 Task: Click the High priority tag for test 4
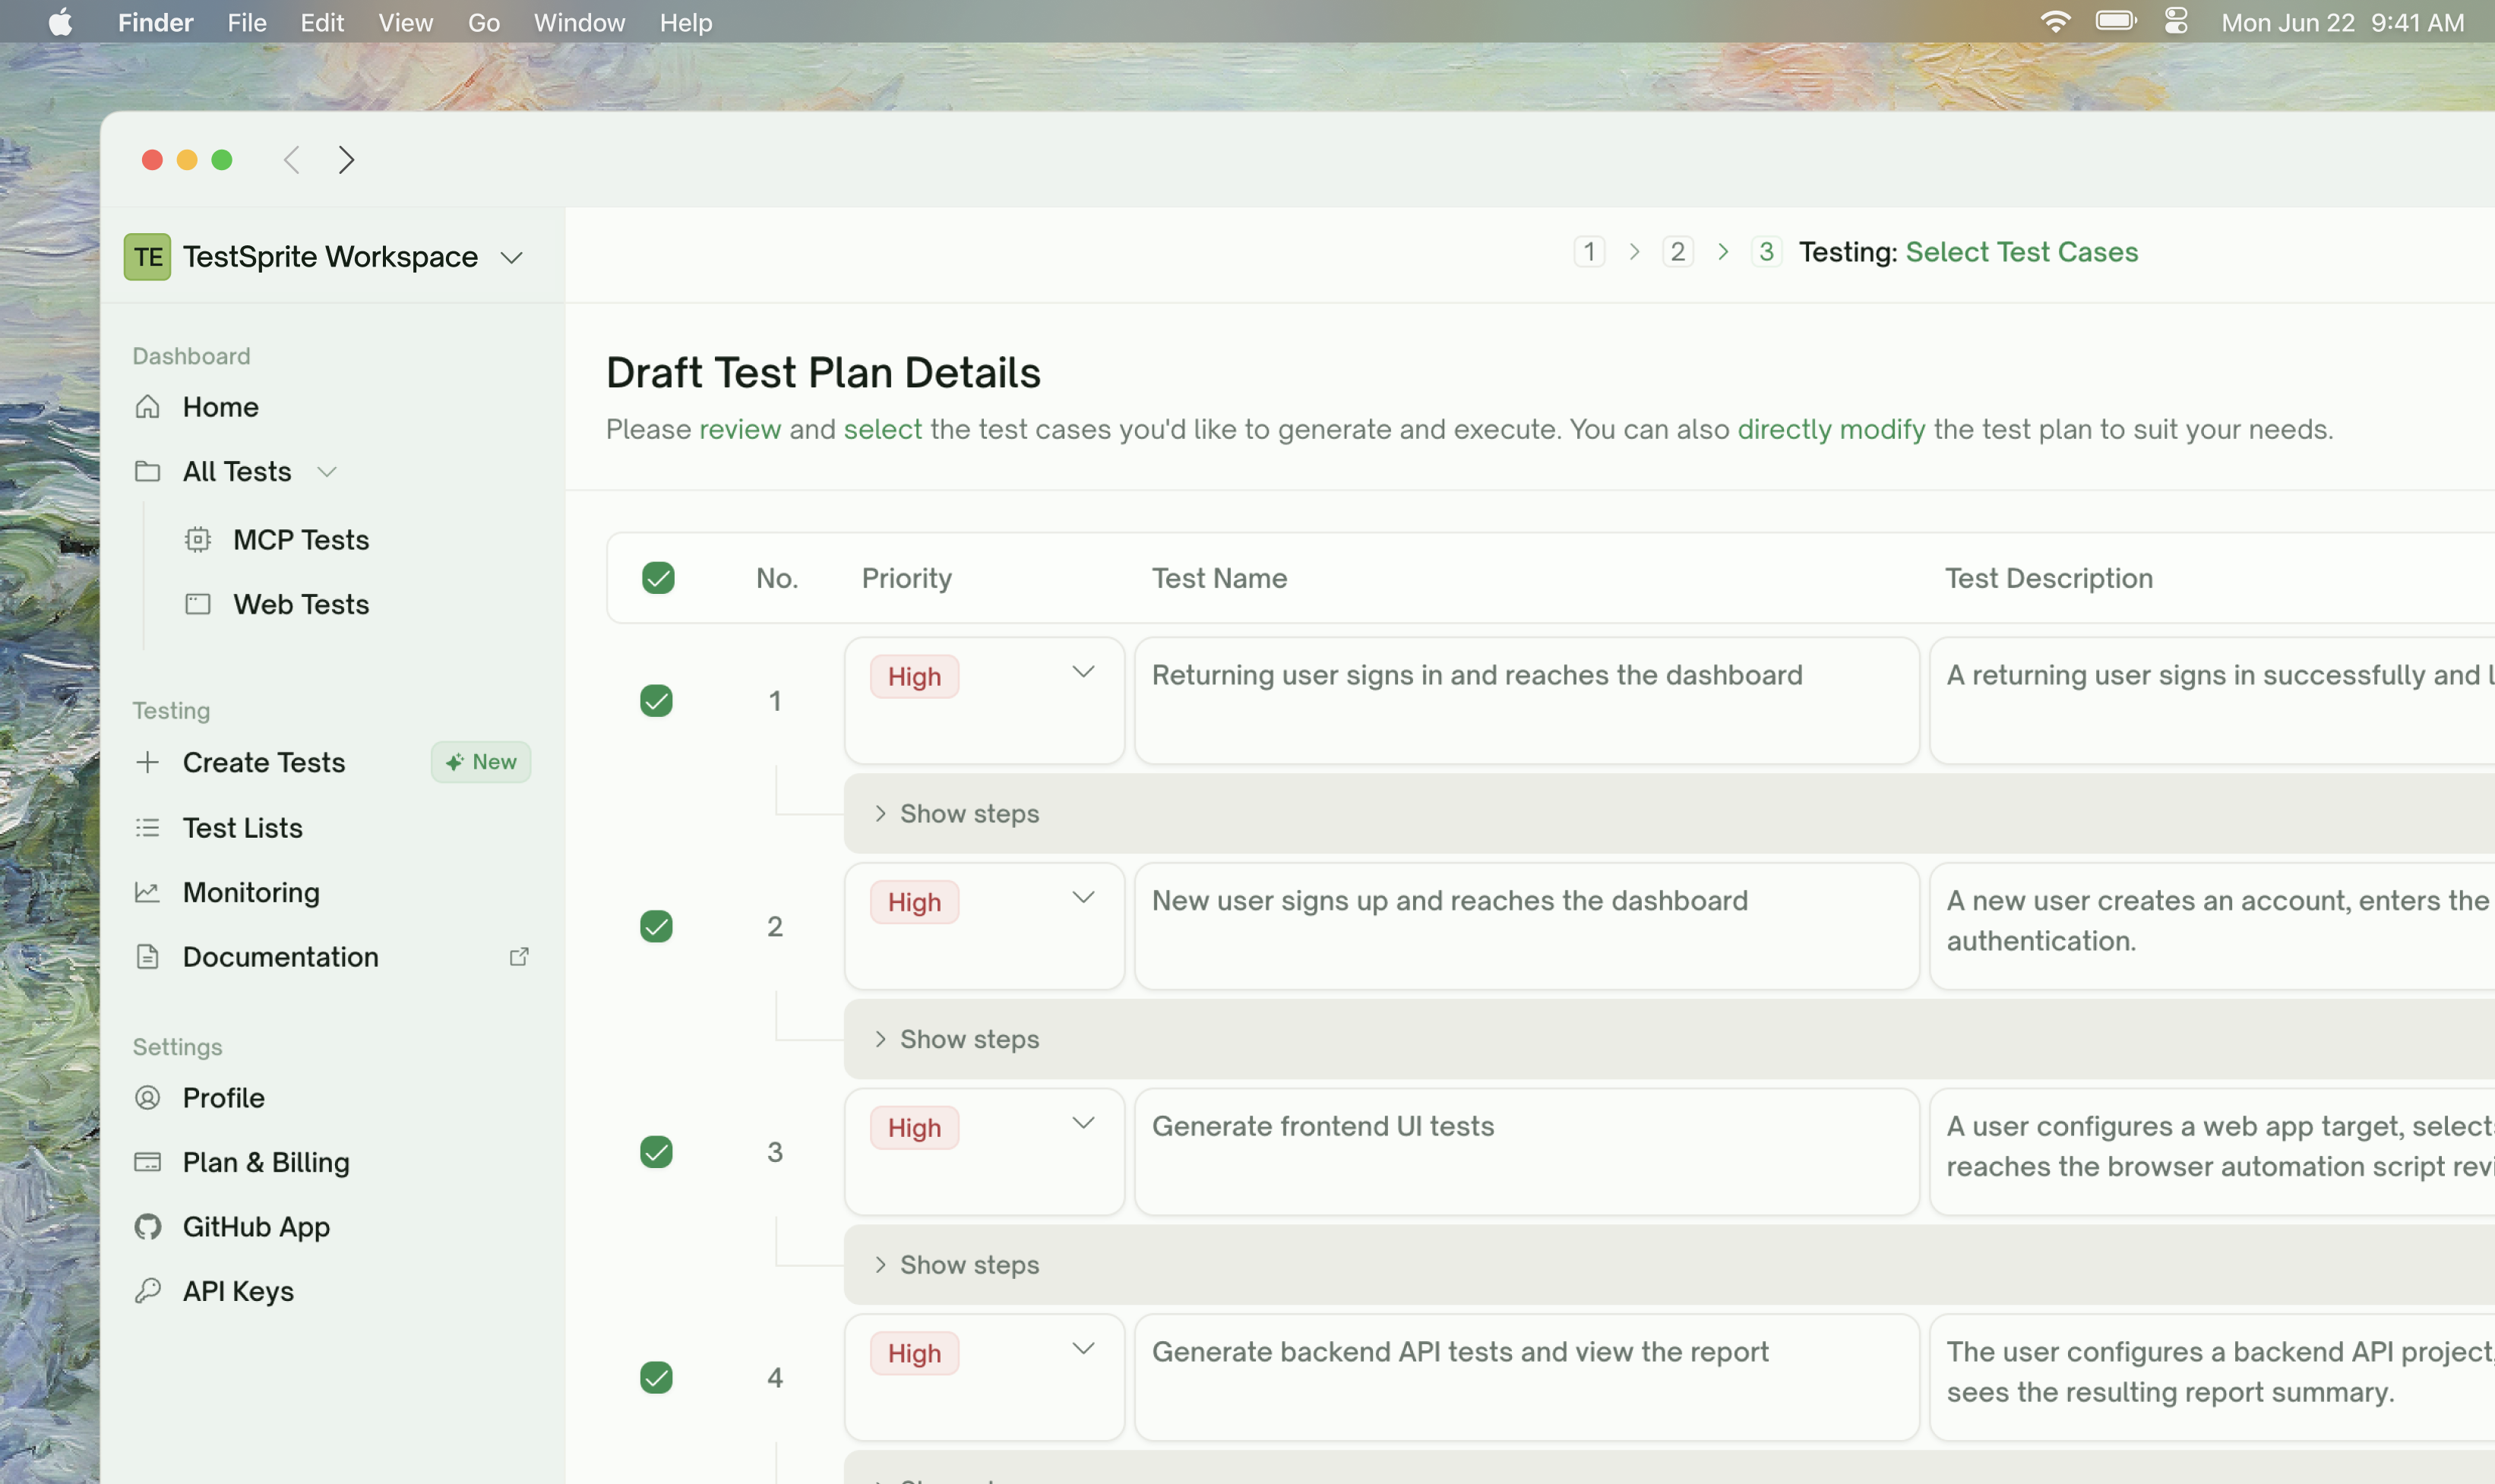pyautogui.click(x=915, y=1354)
